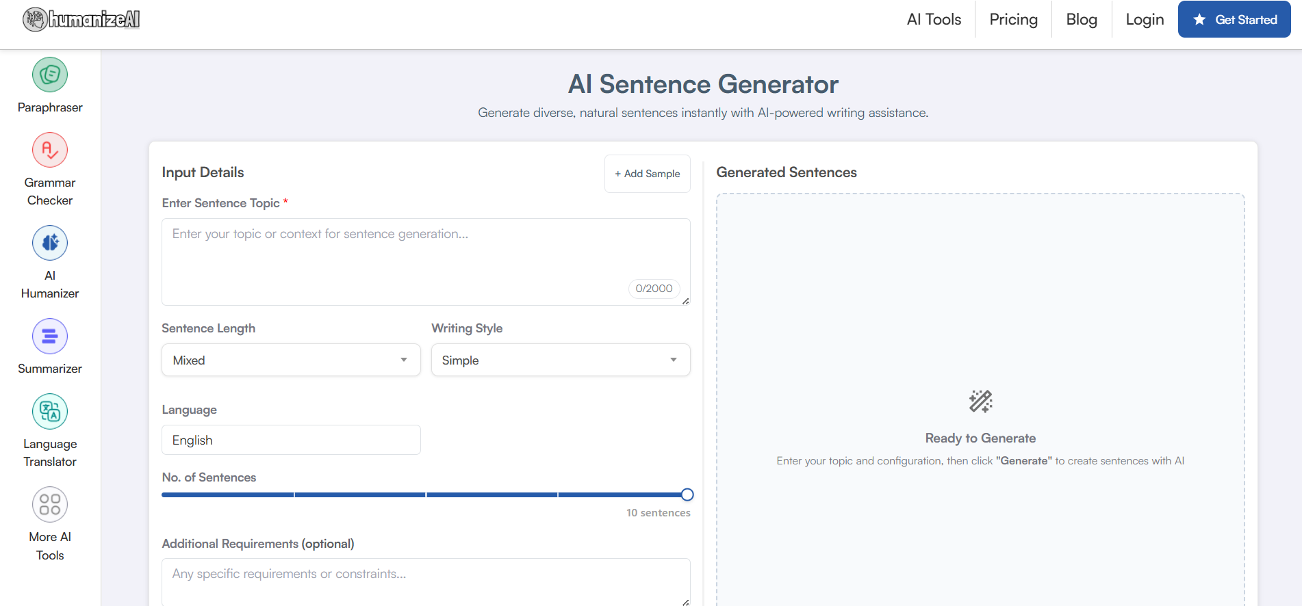The height and width of the screenshot is (606, 1302).
Task: Open AI Tools in top navigation
Action: [934, 20]
